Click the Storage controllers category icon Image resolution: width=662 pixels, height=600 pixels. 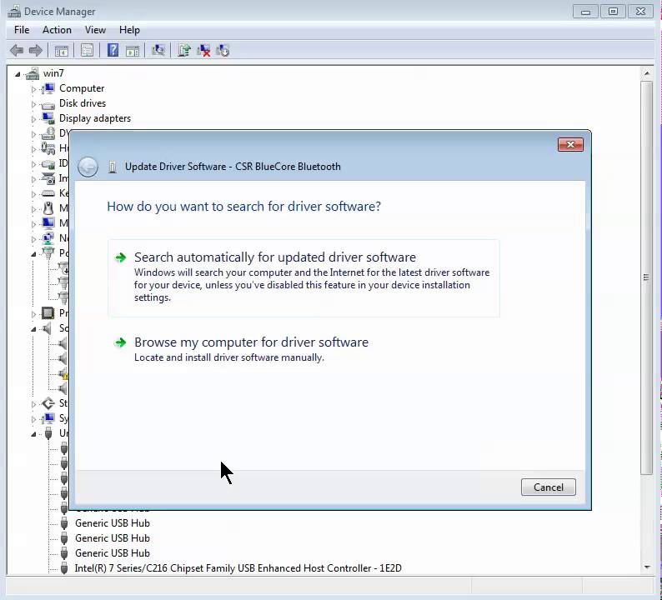tap(48, 403)
